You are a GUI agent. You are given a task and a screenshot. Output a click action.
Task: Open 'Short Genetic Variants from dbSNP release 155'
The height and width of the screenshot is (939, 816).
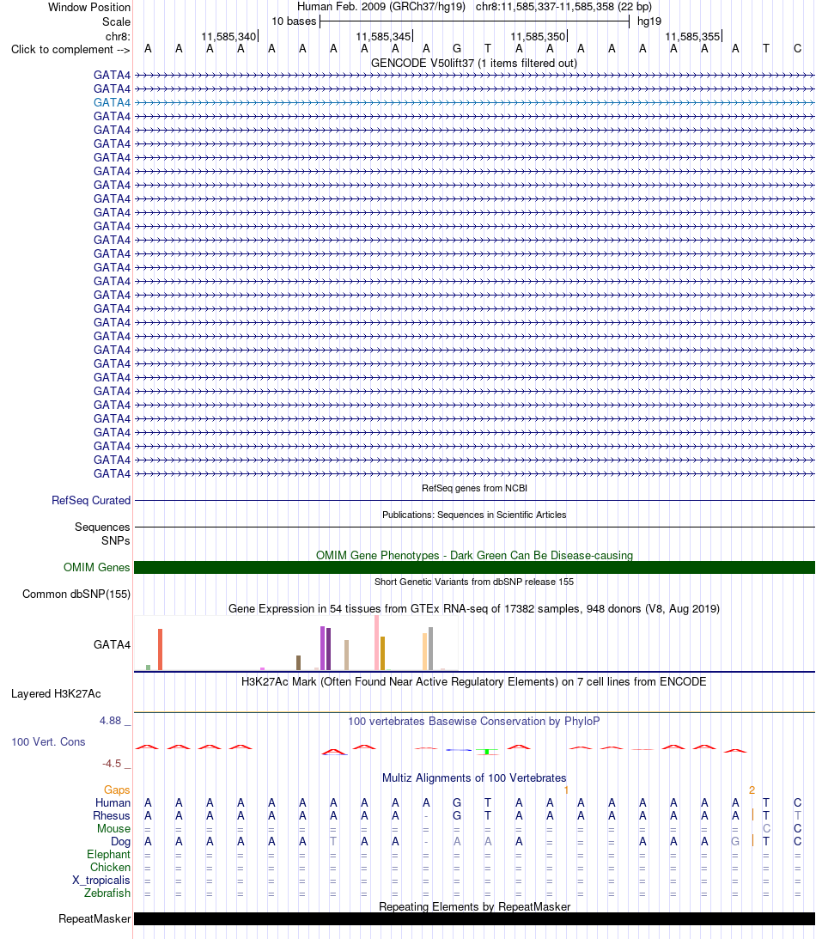pos(474,582)
